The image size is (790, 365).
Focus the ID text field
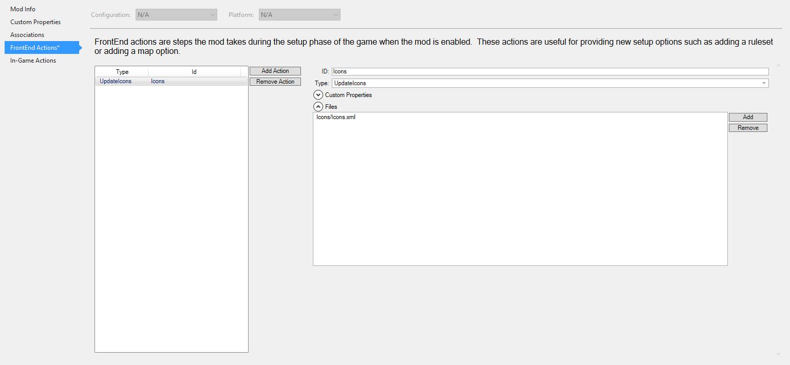[x=550, y=72]
